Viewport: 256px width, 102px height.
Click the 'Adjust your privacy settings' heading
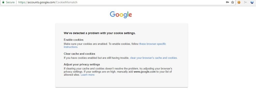82,64
